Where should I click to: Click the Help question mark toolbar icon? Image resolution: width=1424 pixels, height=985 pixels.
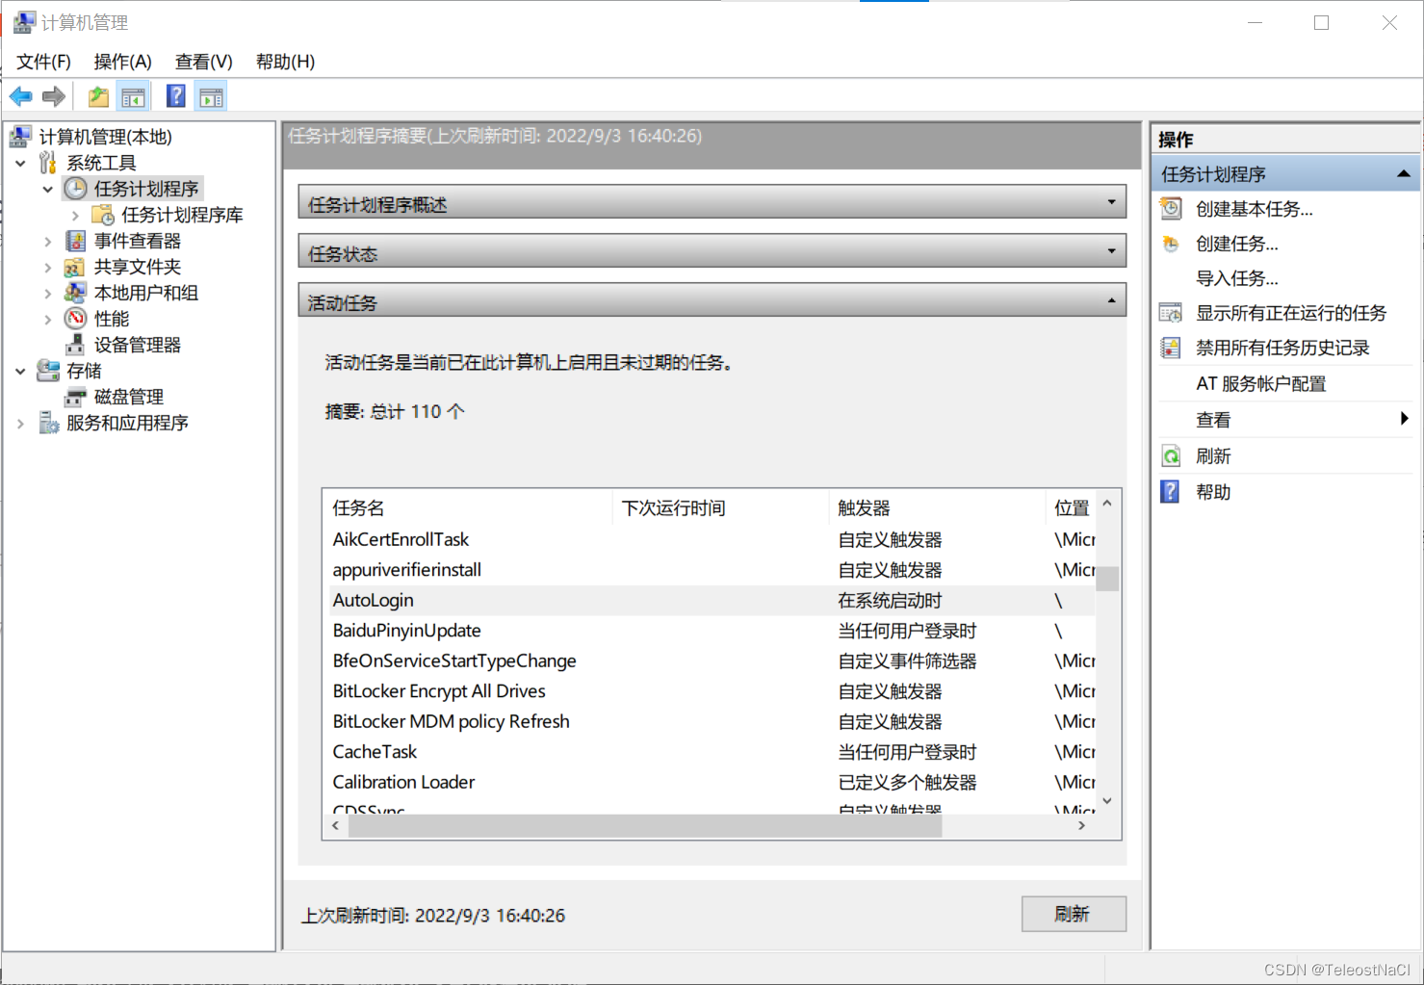coord(175,95)
